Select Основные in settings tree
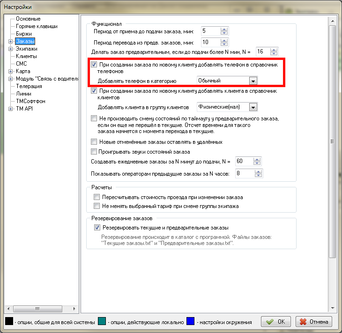 28,19
